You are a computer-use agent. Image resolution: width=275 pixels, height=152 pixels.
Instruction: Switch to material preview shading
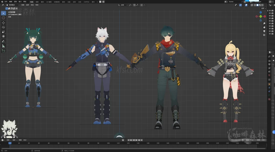260,5
